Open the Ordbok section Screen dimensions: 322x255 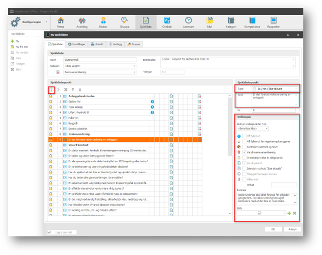[x=167, y=23]
